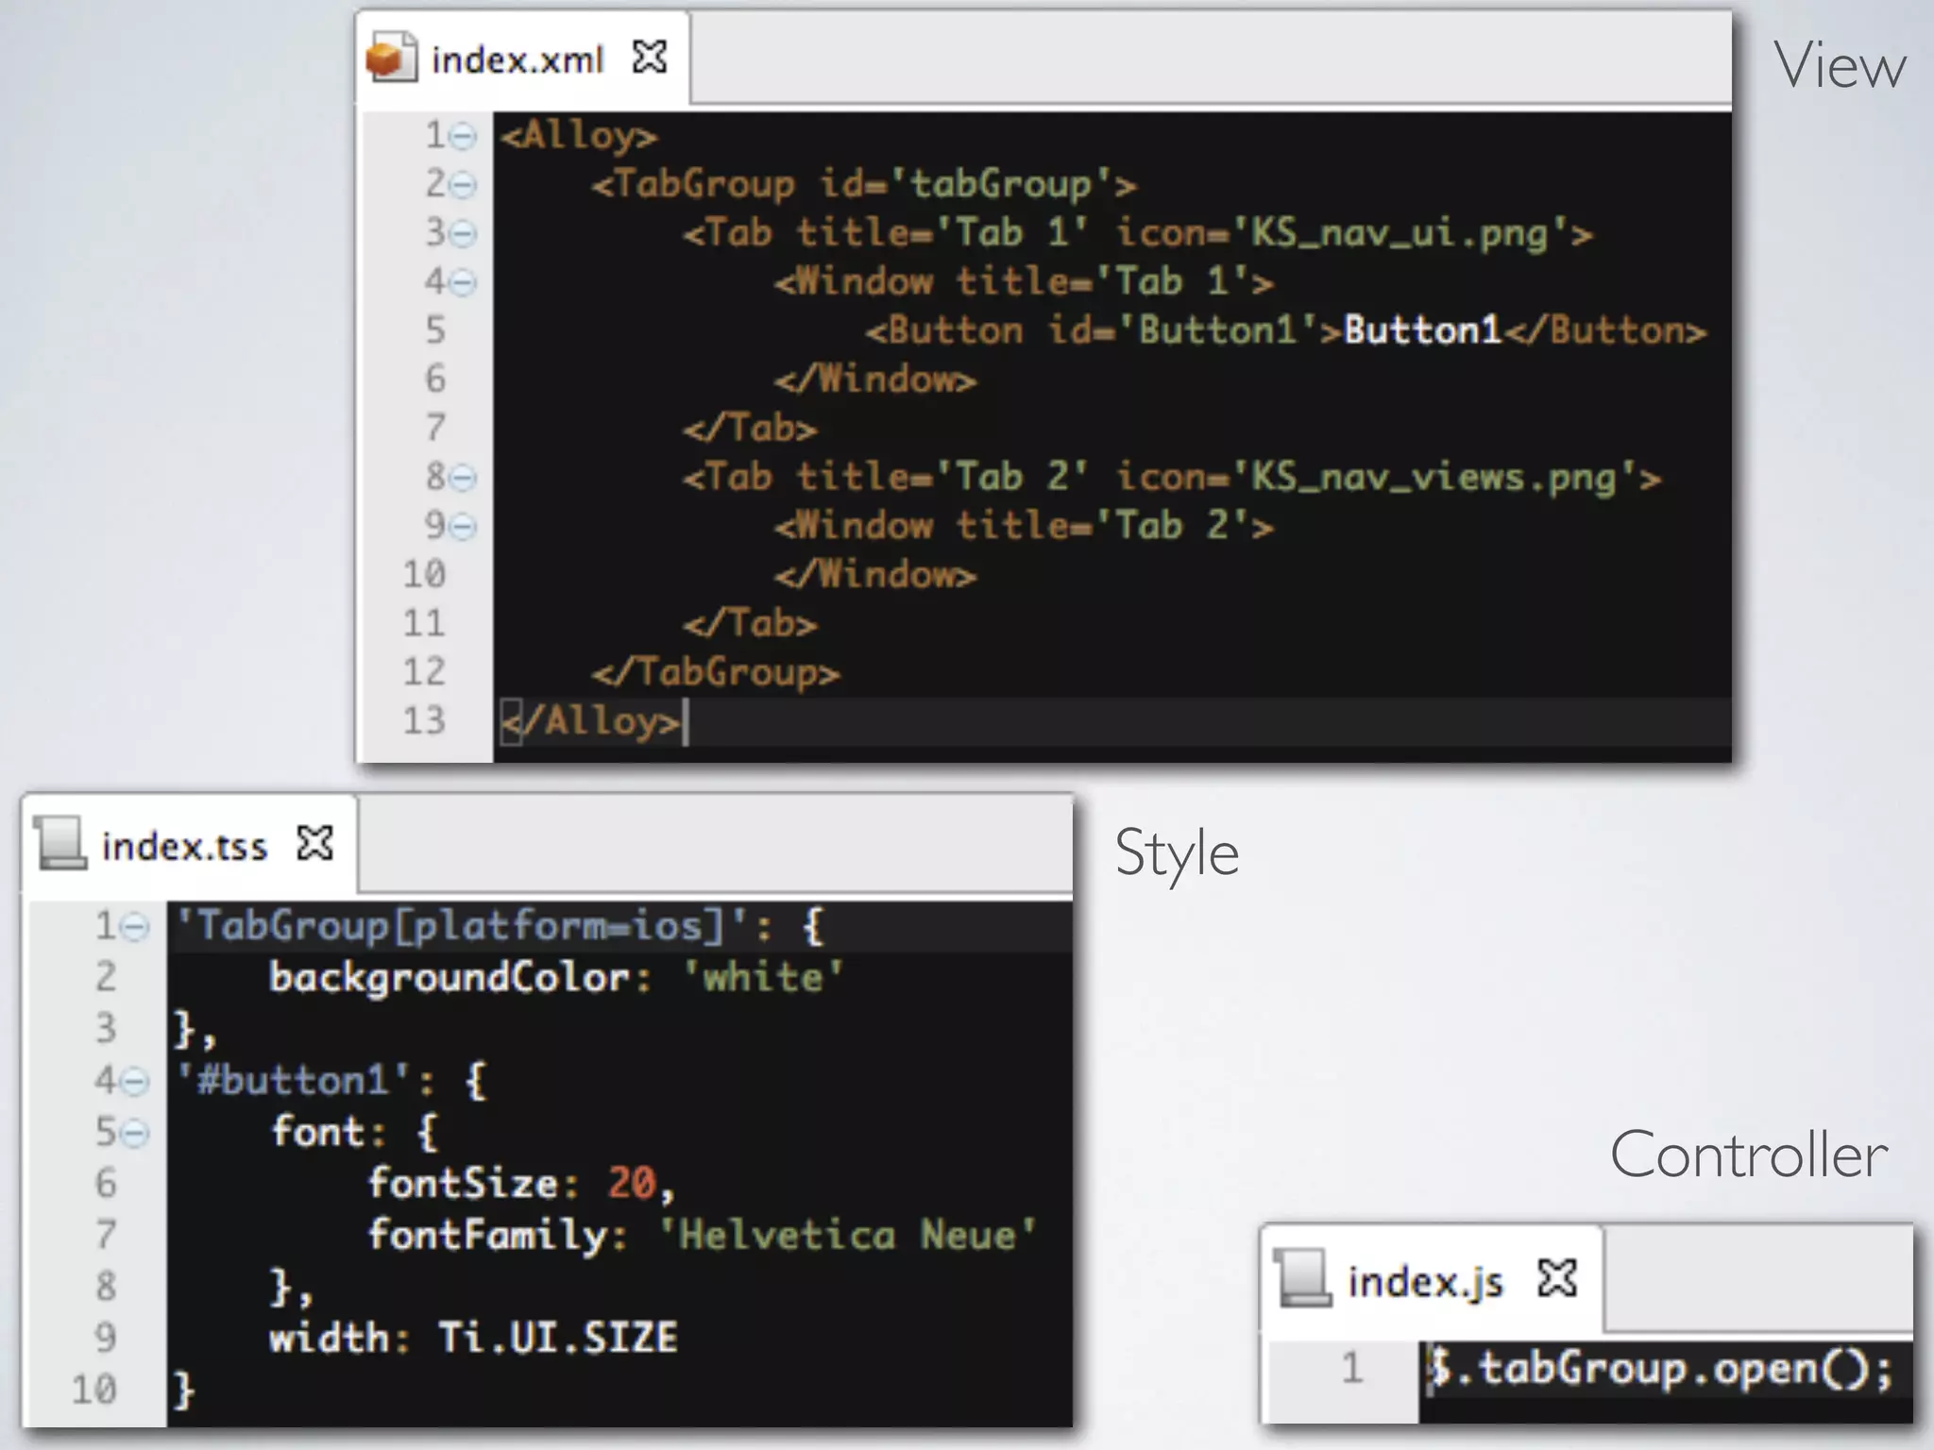Click the index.js file icon

point(1303,1278)
